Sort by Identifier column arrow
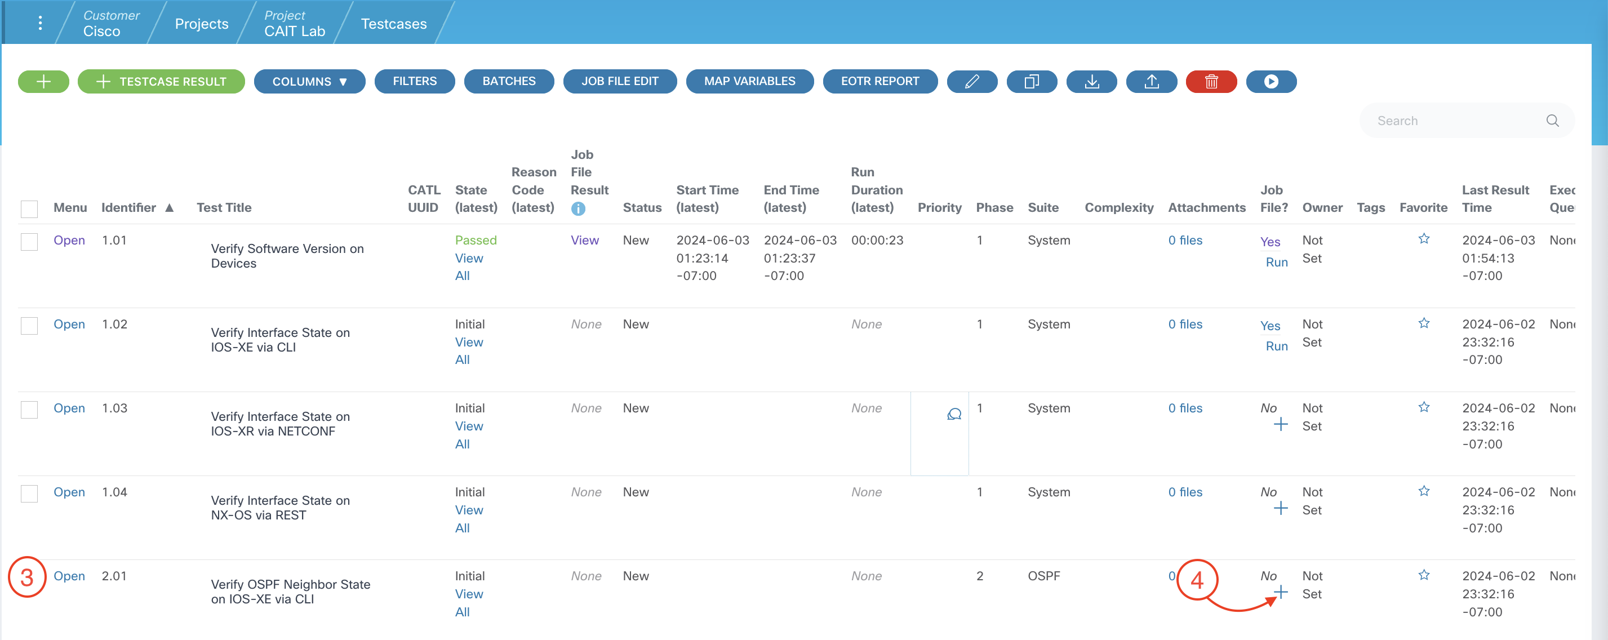Viewport: 1608px width, 640px height. tap(169, 208)
